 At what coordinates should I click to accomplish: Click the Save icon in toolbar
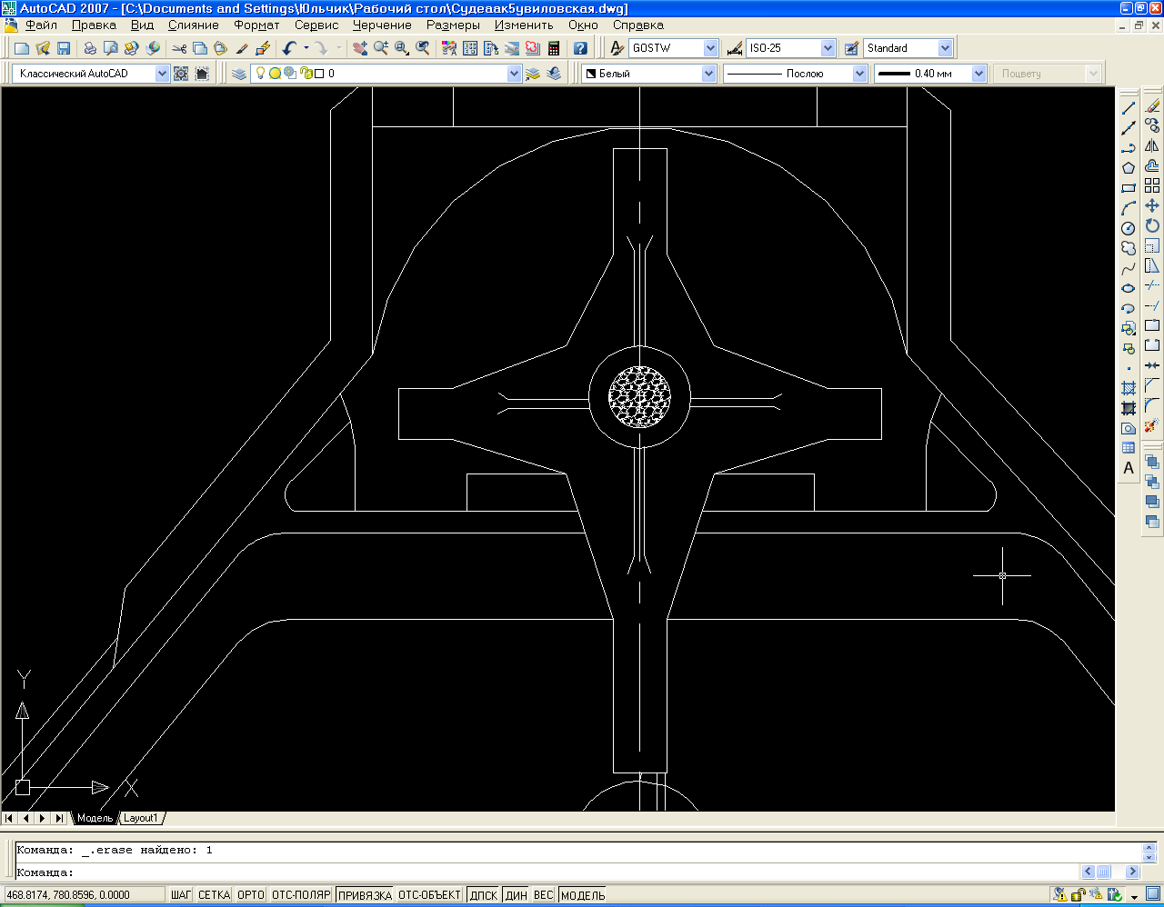(64, 48)
